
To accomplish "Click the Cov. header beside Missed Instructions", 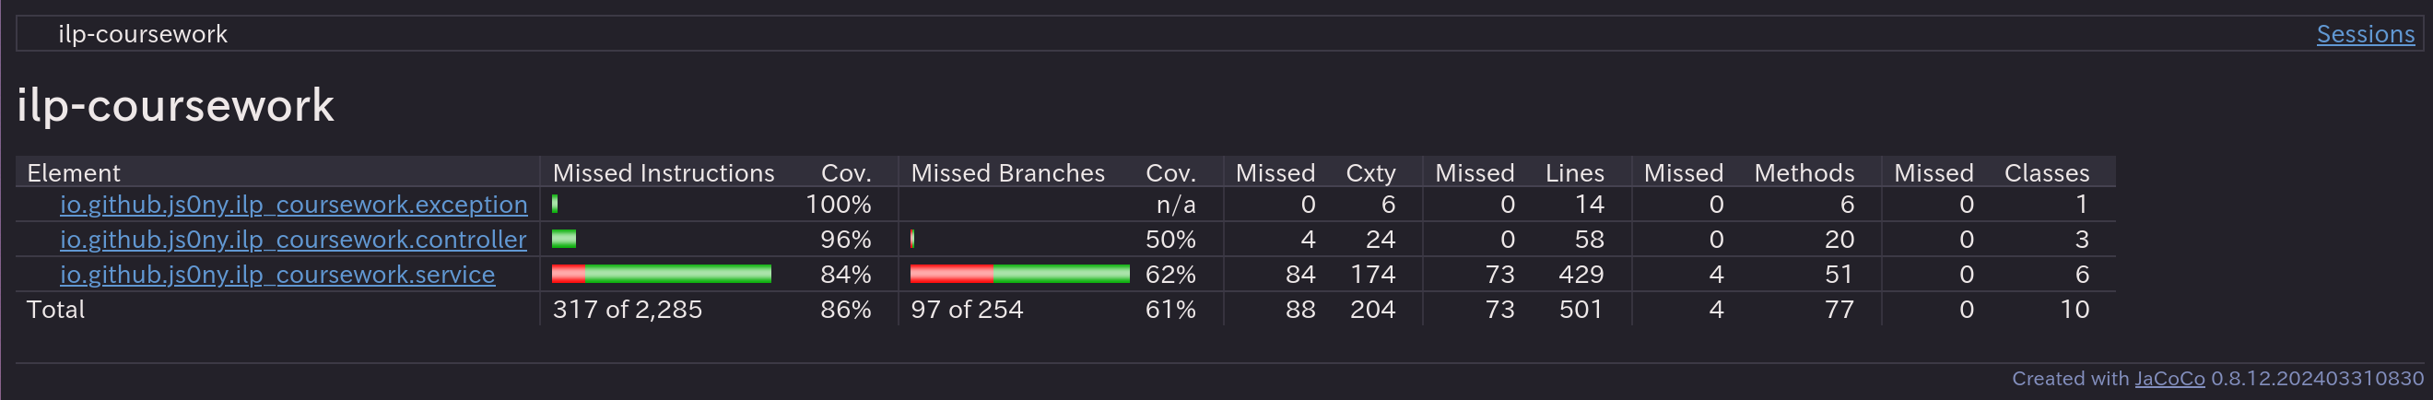I will click(x=845, y=173).
